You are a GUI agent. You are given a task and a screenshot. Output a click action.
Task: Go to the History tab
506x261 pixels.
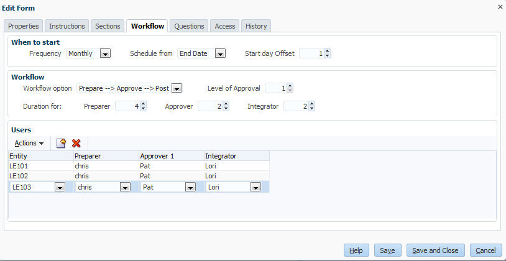click(256, 26)
